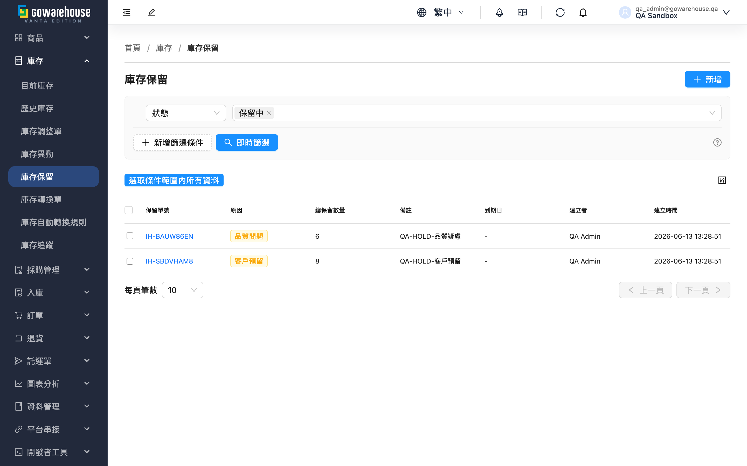This screenshot has height=466, width=747.
Task: Open the 每頁筆數 10 dropdown
Action: click(x=182, y=290)
